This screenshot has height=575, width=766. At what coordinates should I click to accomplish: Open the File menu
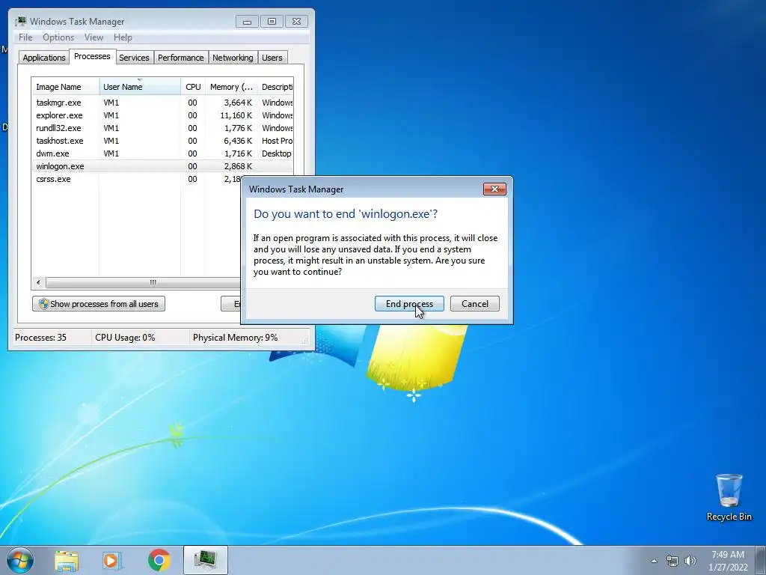[25, 37]
